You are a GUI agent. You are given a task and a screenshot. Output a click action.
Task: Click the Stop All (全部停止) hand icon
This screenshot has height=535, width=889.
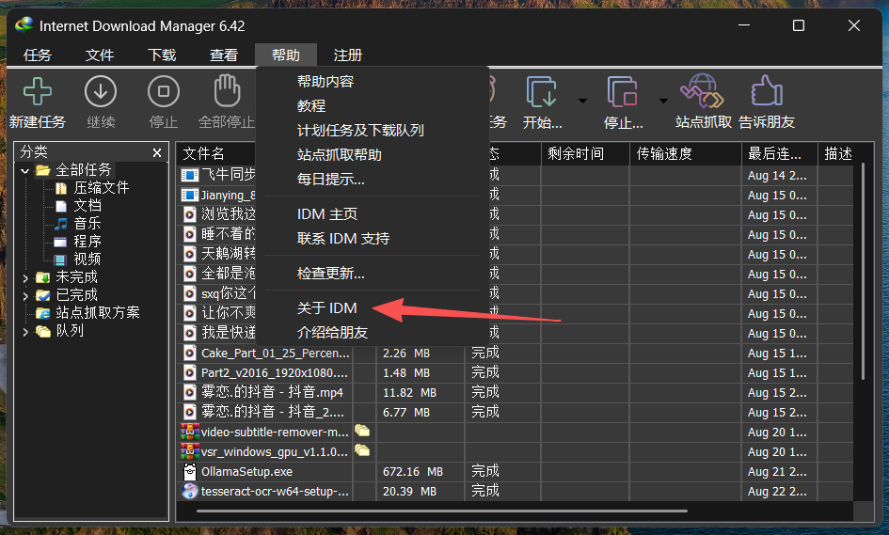[227, 90]
